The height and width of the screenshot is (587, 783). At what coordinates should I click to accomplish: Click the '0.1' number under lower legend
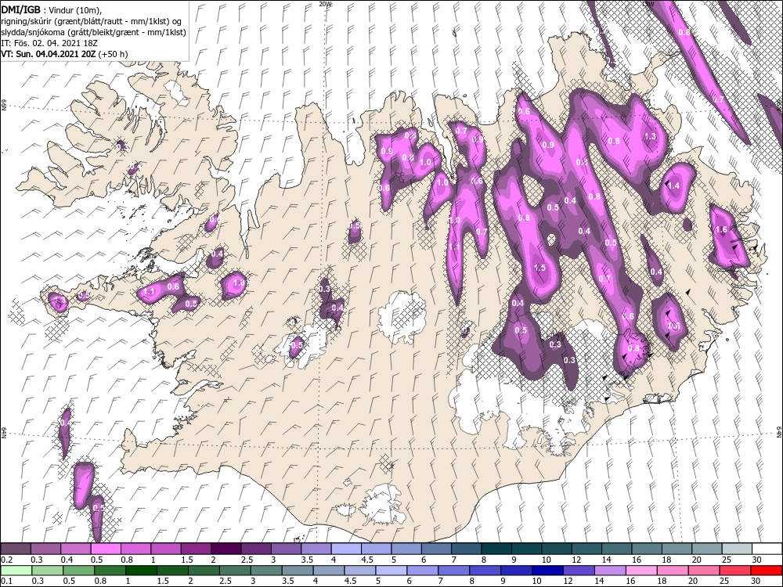[x=6, y=582]
